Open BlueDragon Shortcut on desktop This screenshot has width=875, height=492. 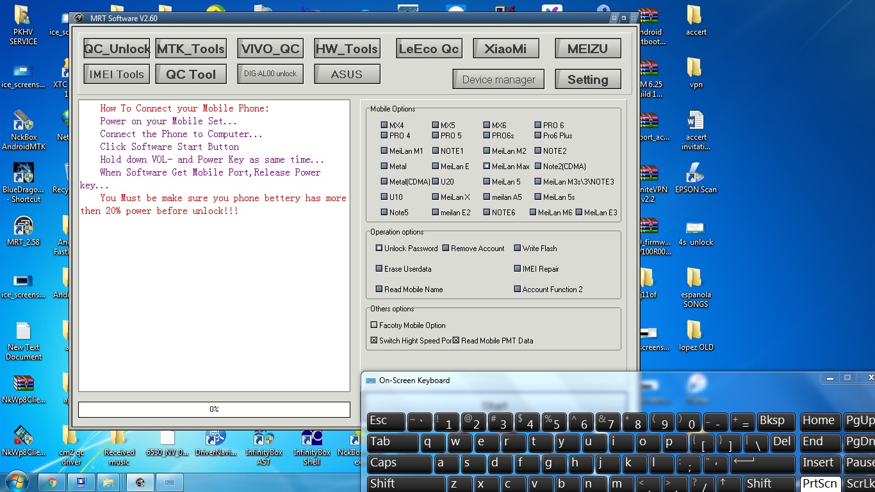point(24,183)
